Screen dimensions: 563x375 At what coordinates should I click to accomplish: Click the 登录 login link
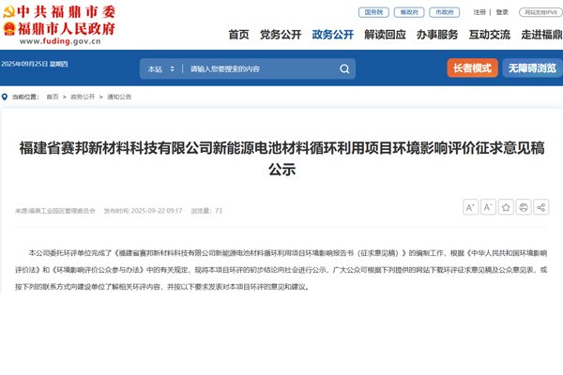coord(502,13)
